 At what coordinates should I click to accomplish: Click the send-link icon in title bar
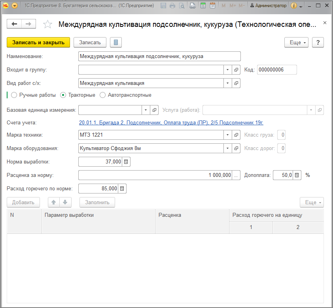coord(193,6)
